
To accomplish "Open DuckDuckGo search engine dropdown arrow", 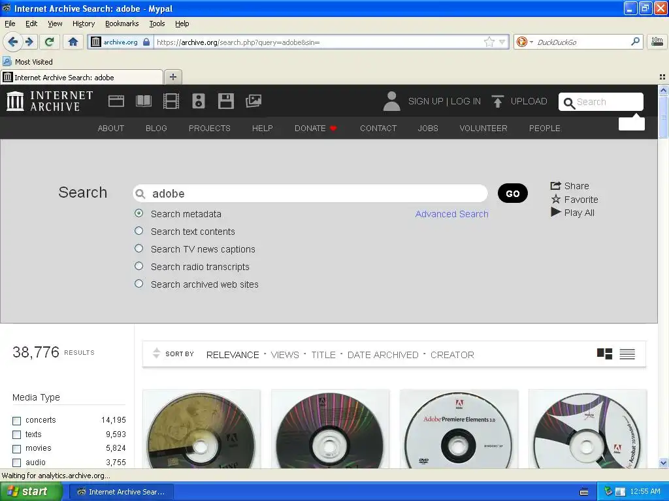I will click(531, 42).
